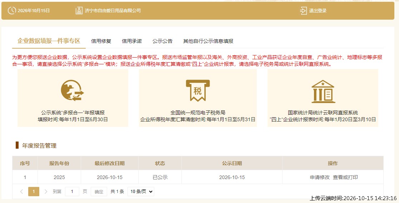The width and height of the screenshot is (399, 203).
Task: Switch to the 信用修复 tab
Action: coord(101,41)
